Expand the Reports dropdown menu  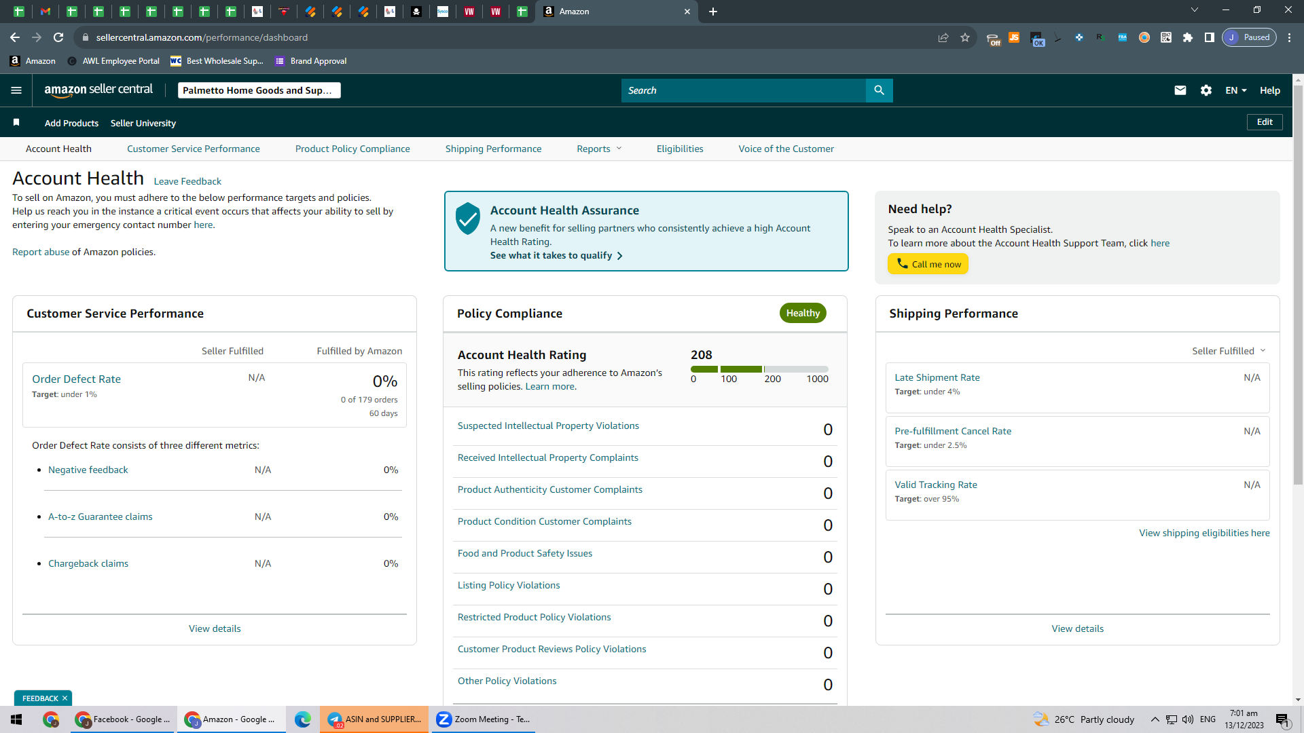[599, 149]
